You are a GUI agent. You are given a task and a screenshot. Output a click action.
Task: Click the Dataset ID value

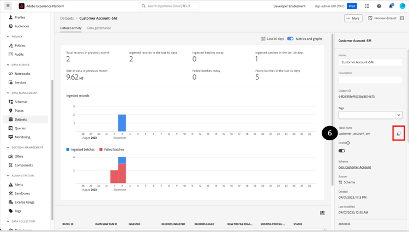click(x=357, y=97)
